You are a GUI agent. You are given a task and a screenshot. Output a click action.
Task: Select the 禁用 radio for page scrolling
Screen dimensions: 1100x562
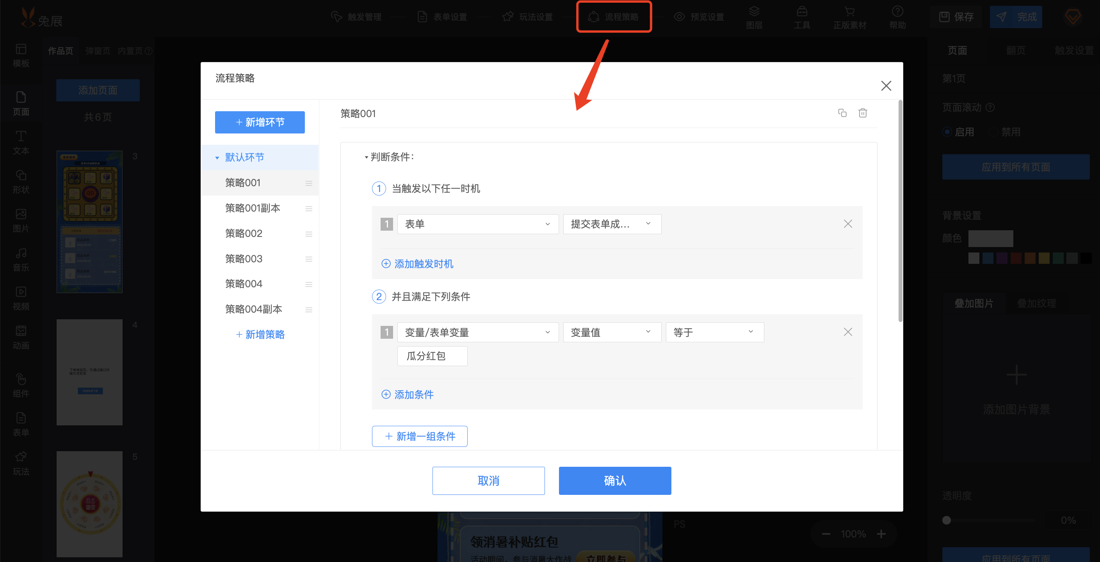(993, 132)
